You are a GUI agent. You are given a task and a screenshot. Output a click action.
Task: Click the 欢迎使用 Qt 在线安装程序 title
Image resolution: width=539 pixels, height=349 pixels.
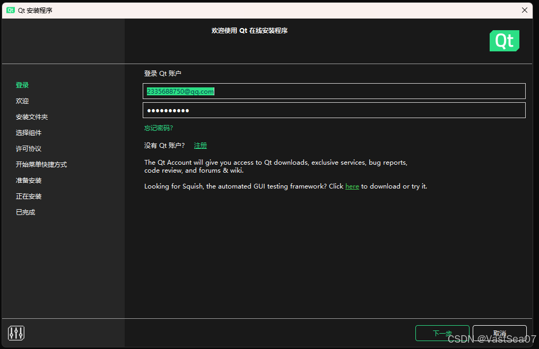click(x=249, y=31)
